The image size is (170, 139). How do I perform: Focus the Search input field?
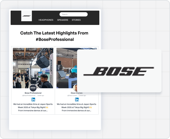point(74,14)
